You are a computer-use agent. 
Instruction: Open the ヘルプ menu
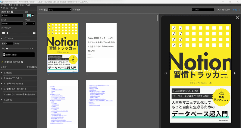pyautogui.click(x=28, y=5)
